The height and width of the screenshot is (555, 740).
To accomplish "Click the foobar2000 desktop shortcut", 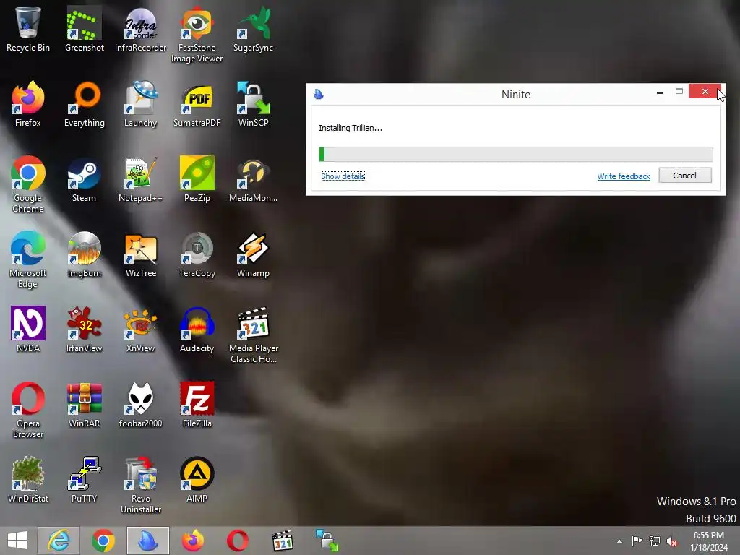I will (x=141, y=405).
